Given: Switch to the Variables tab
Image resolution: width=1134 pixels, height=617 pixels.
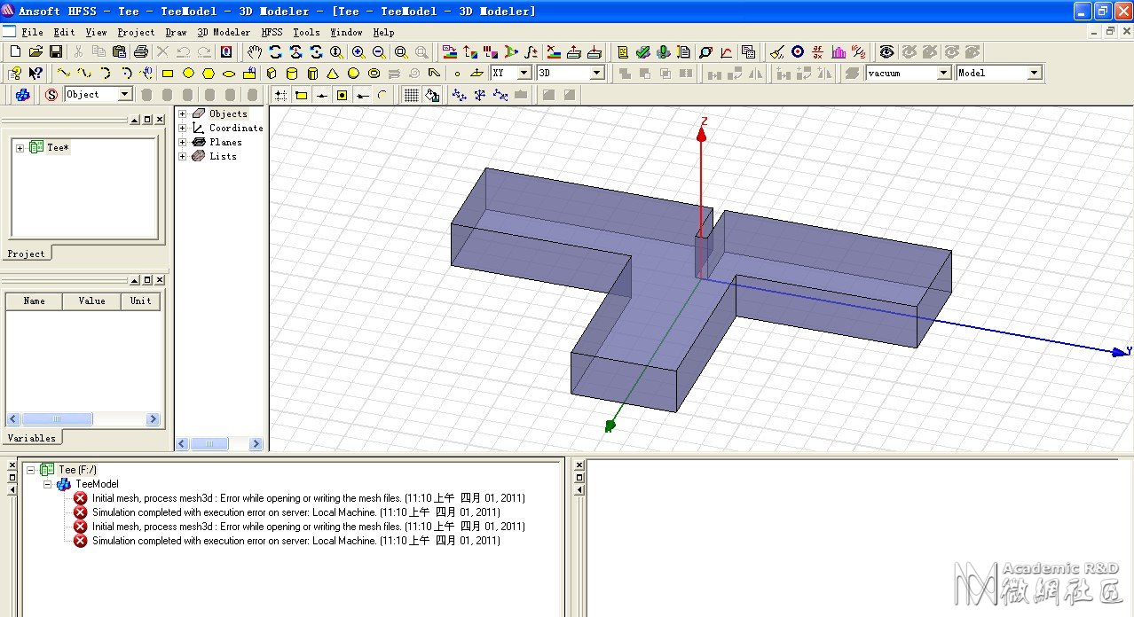Looking at the screenshot, I should pos(31,438).
